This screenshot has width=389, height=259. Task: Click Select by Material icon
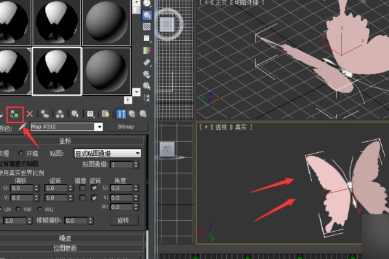(x=147, y=86)
